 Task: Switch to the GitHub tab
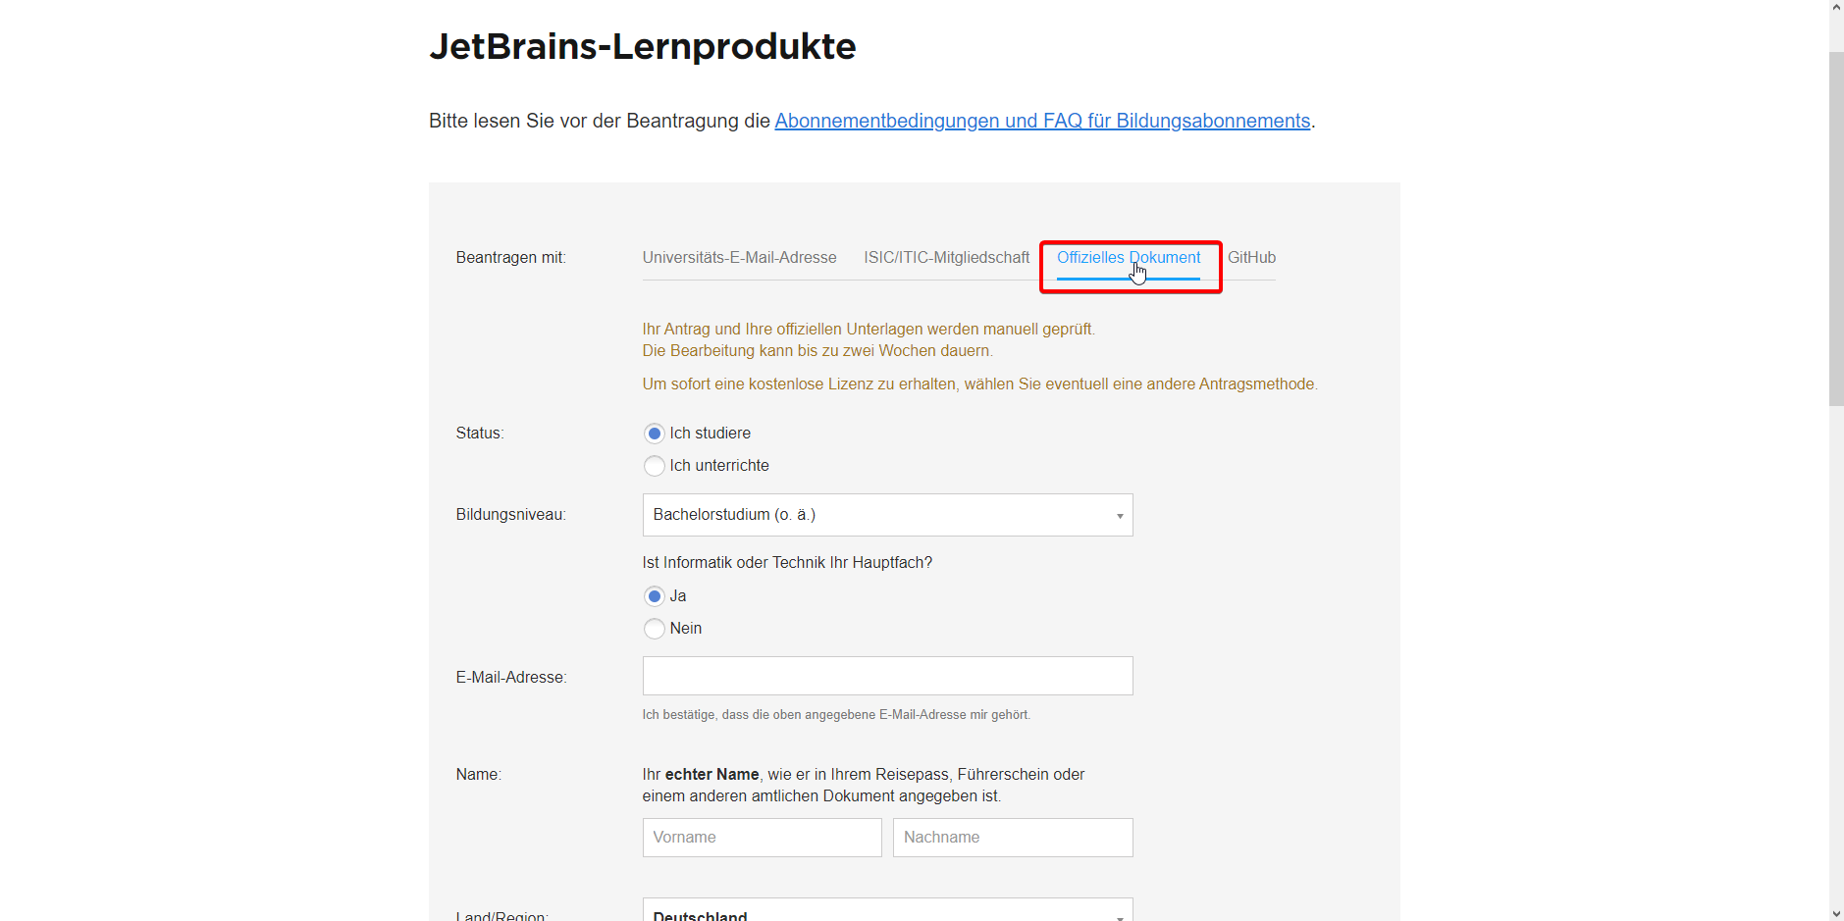point(1251,258)
